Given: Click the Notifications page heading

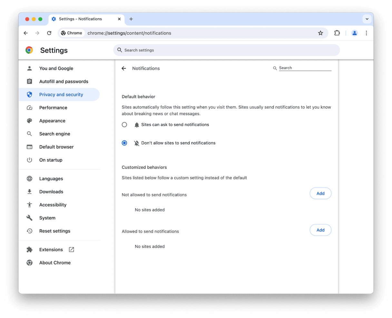Looking at the screenshot, I should pos(146,68).
